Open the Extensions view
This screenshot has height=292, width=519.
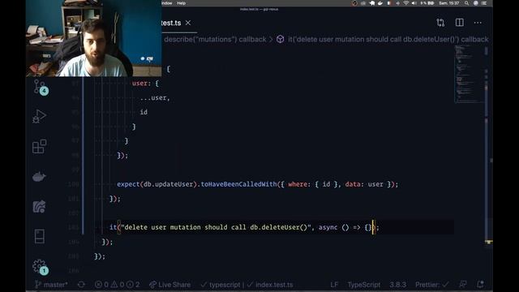(40, 146)
